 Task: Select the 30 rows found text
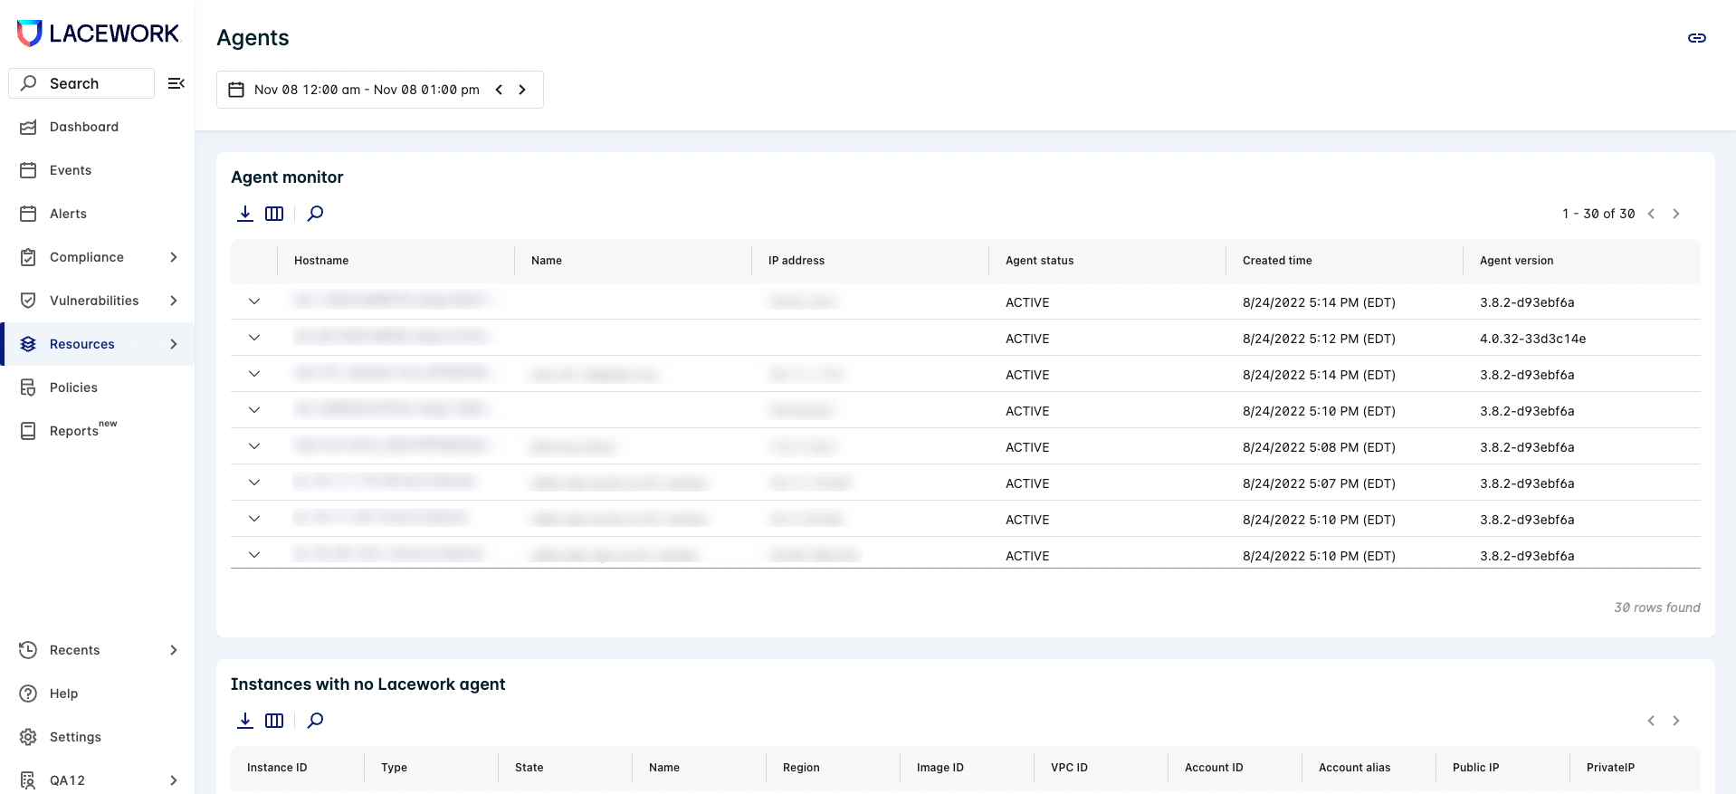1657,607
